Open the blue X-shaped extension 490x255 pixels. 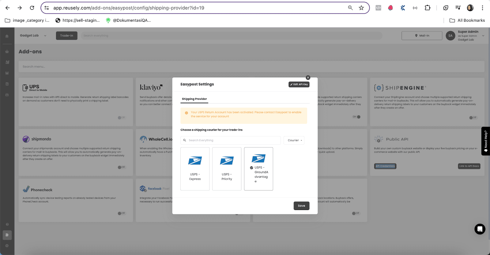tap(403, 8)
